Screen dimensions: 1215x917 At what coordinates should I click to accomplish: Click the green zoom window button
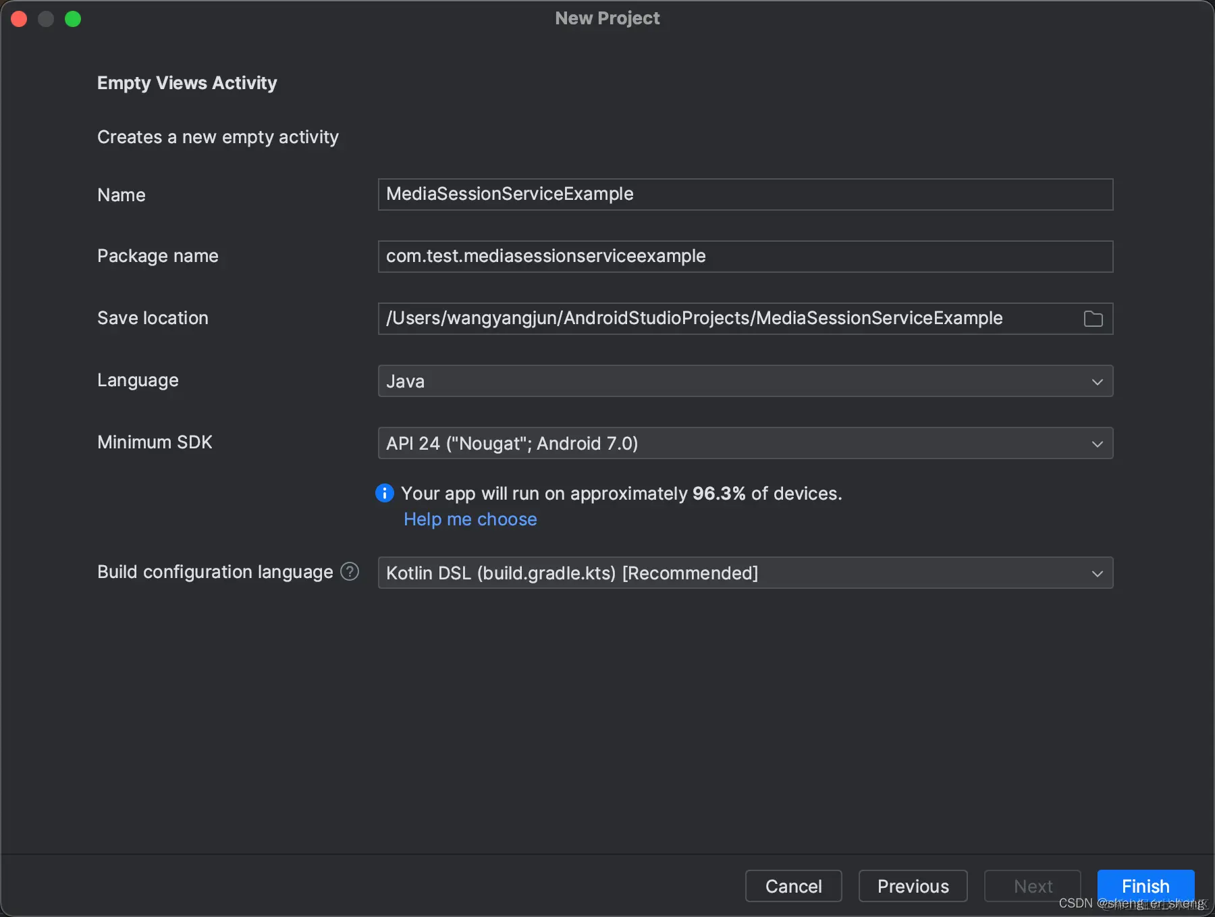[x=73, y=19]
